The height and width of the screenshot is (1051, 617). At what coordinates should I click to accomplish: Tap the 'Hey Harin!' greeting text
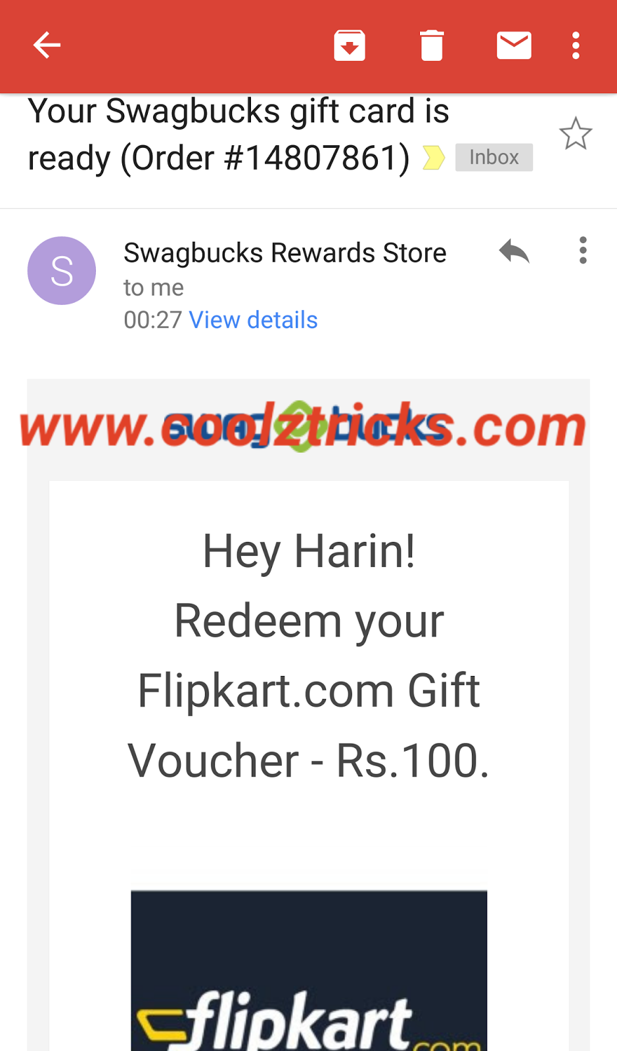(x=309, y=551)
